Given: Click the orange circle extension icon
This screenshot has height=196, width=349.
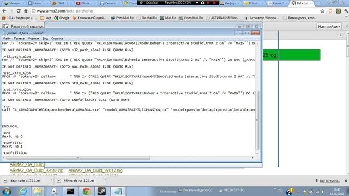Looking at the screenshot, I should (330, 11).
